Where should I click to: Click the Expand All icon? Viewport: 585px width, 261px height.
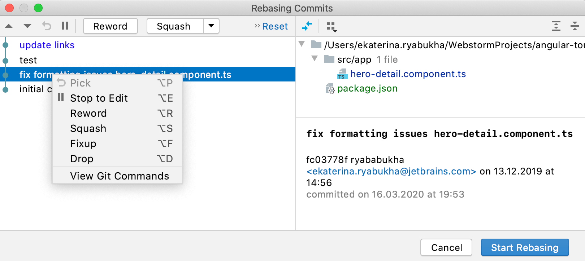tap(556, 26)
